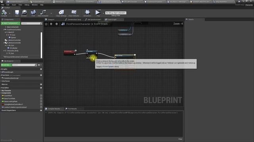Go back with the graph left arrow

[51, 24]
